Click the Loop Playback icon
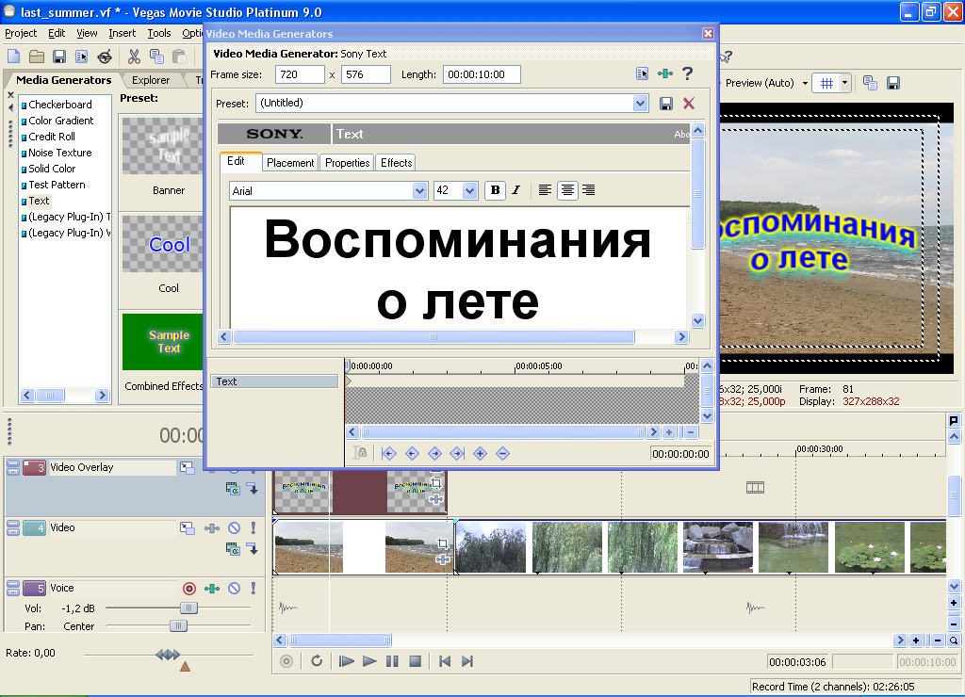 tap(317, 662)
